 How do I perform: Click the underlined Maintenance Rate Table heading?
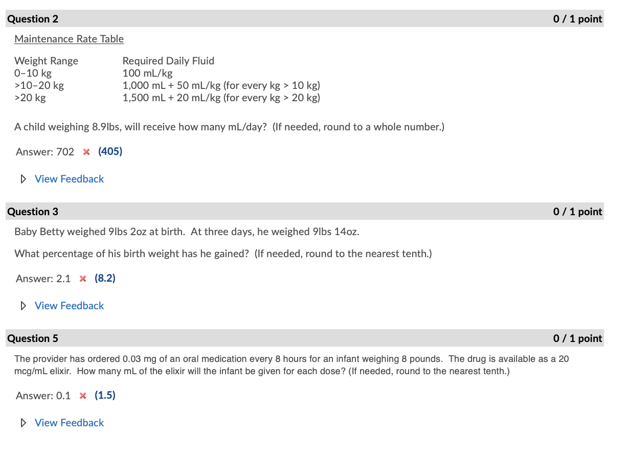pos(69,39)
